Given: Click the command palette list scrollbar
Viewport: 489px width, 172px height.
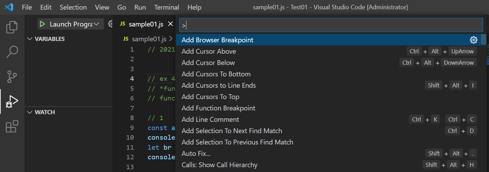Looking at the screenshot, I should 484,40.
